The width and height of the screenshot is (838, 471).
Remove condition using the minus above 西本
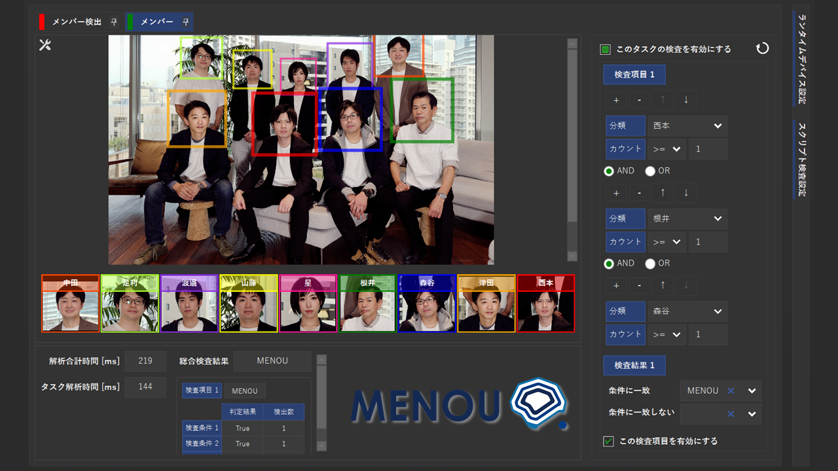tap(639, 100)
